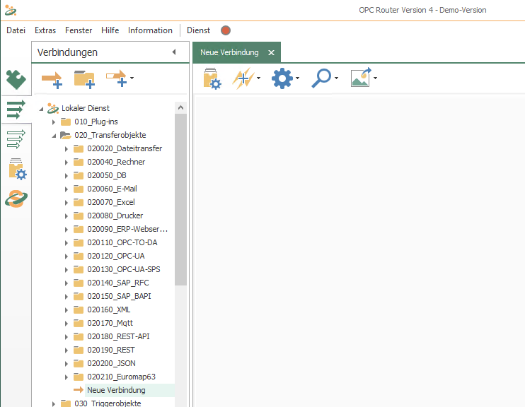Expand the 020060_E-Mail folder
The height and width of the screenshot is (407, 525).
point(67,189)
